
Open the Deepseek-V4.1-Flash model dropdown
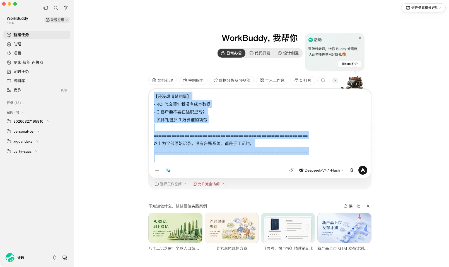coord(321,170)
